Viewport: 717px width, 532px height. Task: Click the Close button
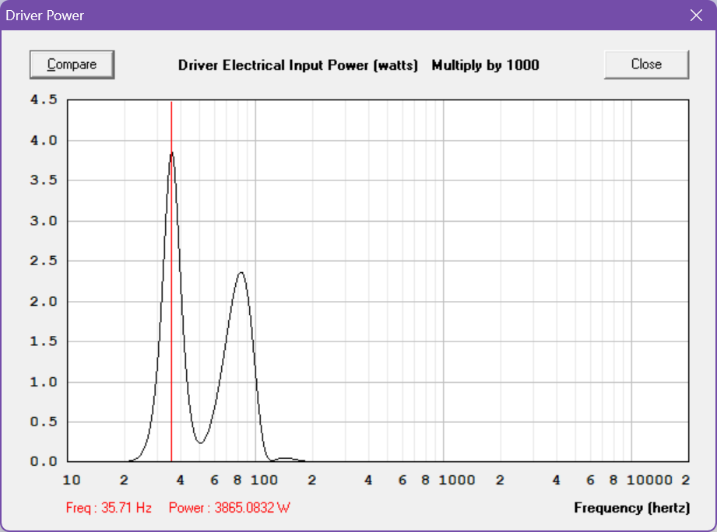click(x=646, y=65)
